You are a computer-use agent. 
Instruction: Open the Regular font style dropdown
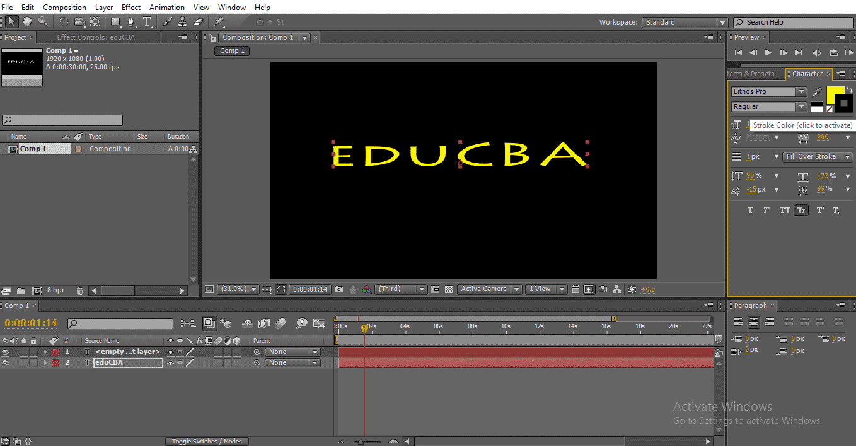pos(768,106)
